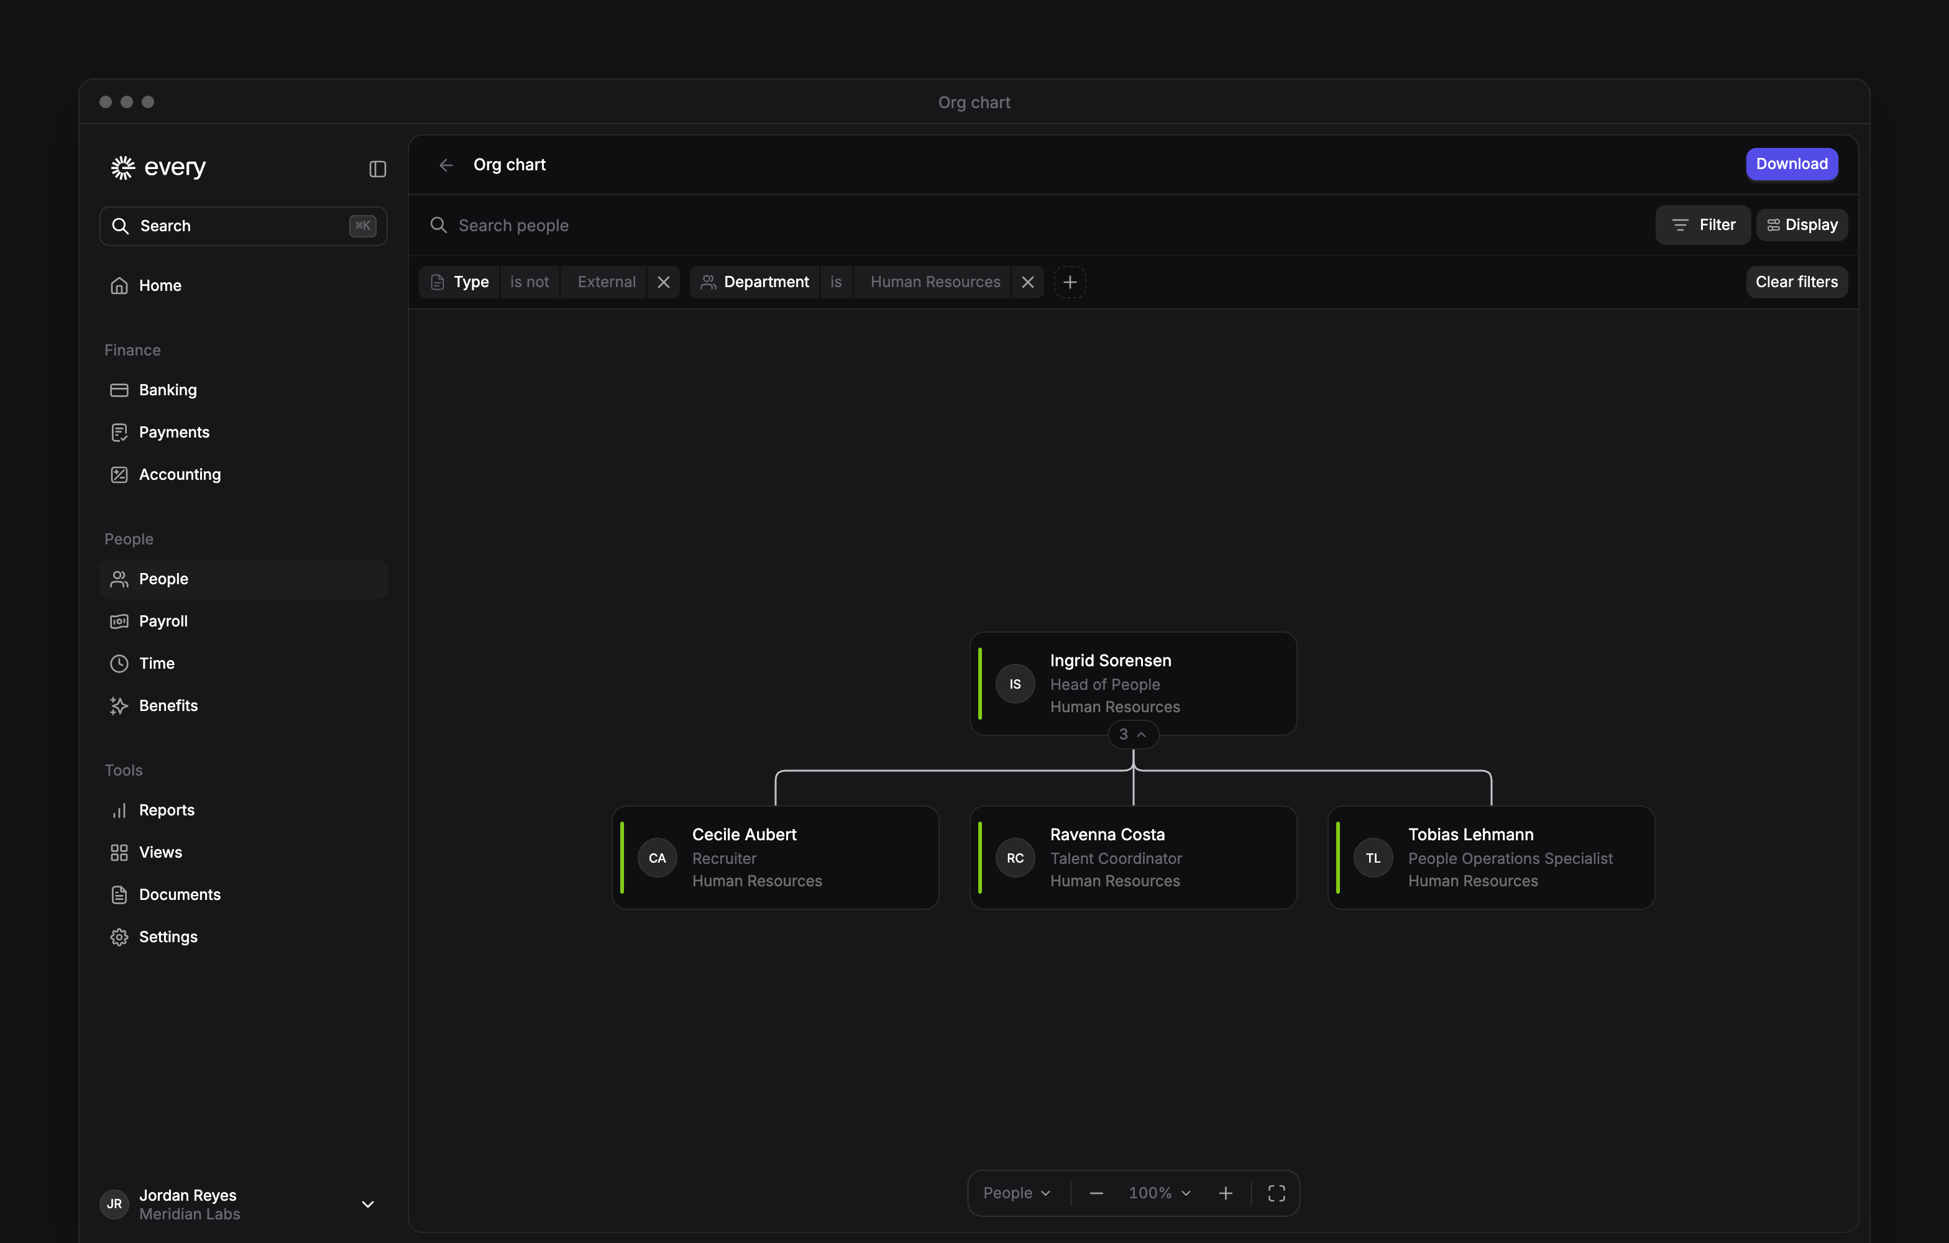
Task: Open Payroll in the sidebar
Action: coord(243,621)
